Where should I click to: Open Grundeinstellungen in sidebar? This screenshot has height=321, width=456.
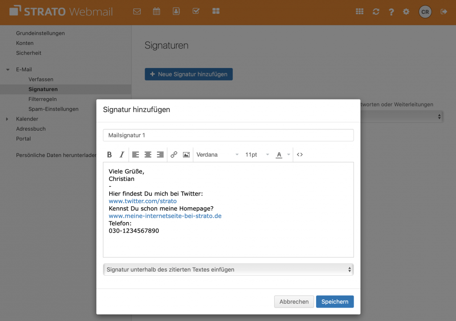pyautogui.click(x=41, y=33)
